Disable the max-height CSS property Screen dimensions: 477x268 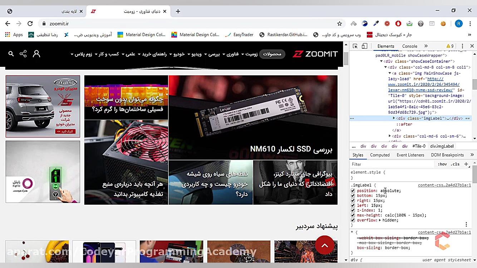point(353,215)
